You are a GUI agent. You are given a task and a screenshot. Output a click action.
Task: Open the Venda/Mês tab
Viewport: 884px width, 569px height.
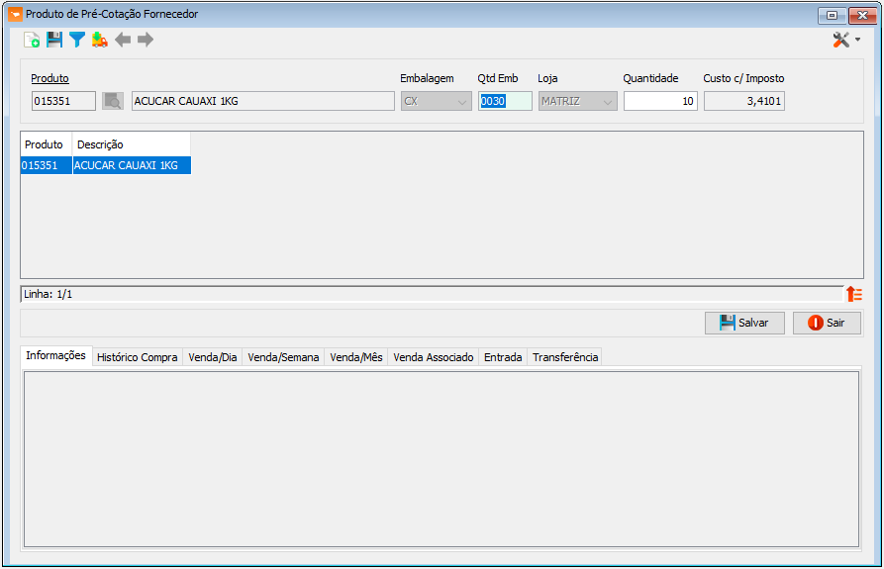(355, 357)
